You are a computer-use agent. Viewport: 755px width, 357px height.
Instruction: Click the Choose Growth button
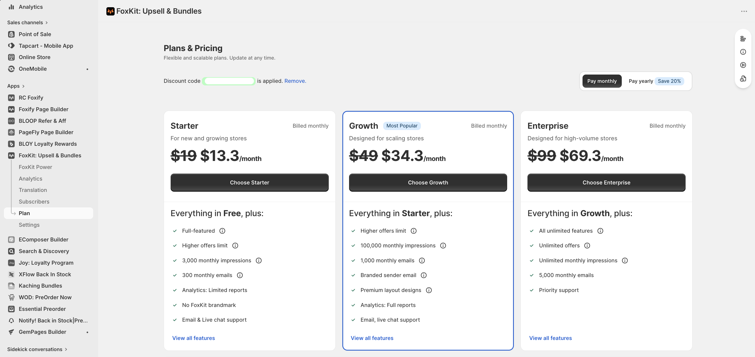(428, 182)
